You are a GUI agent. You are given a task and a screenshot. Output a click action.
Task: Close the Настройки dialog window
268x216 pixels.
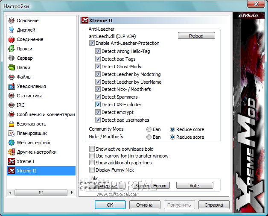click(x=256, y=4)
